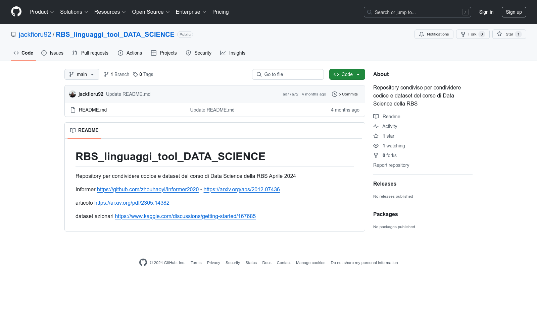
Task: Open the Kaggle dataset discussion link
Action: (x=185, y=216)
